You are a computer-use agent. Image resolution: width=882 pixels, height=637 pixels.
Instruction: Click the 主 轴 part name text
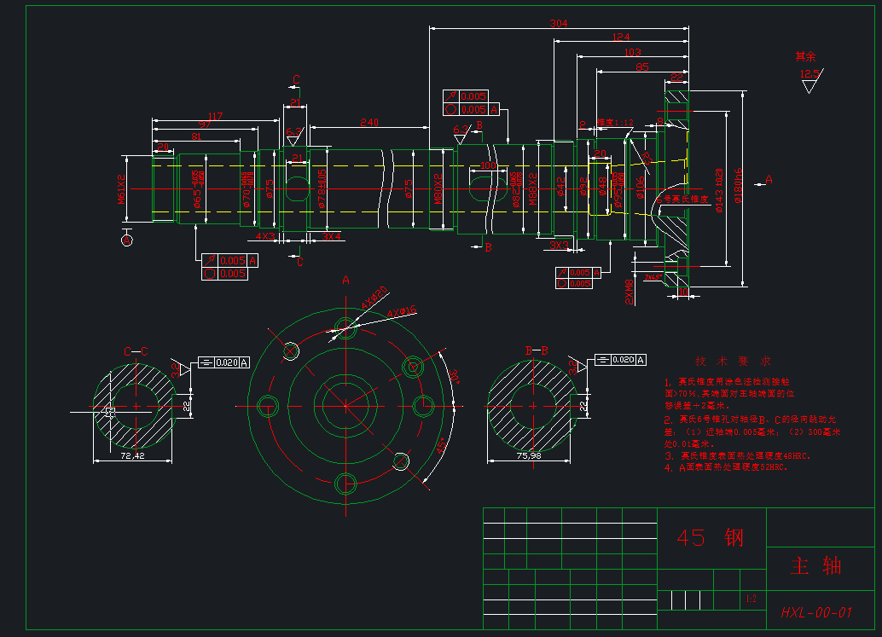[x=816, y=565]
